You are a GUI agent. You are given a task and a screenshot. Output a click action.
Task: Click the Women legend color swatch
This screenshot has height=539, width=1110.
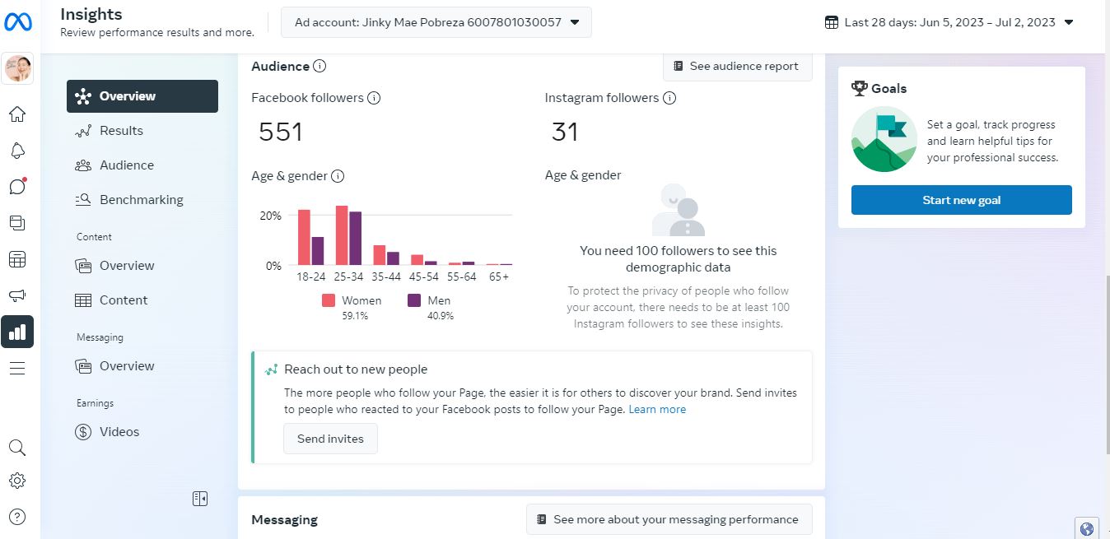point(329,300)
